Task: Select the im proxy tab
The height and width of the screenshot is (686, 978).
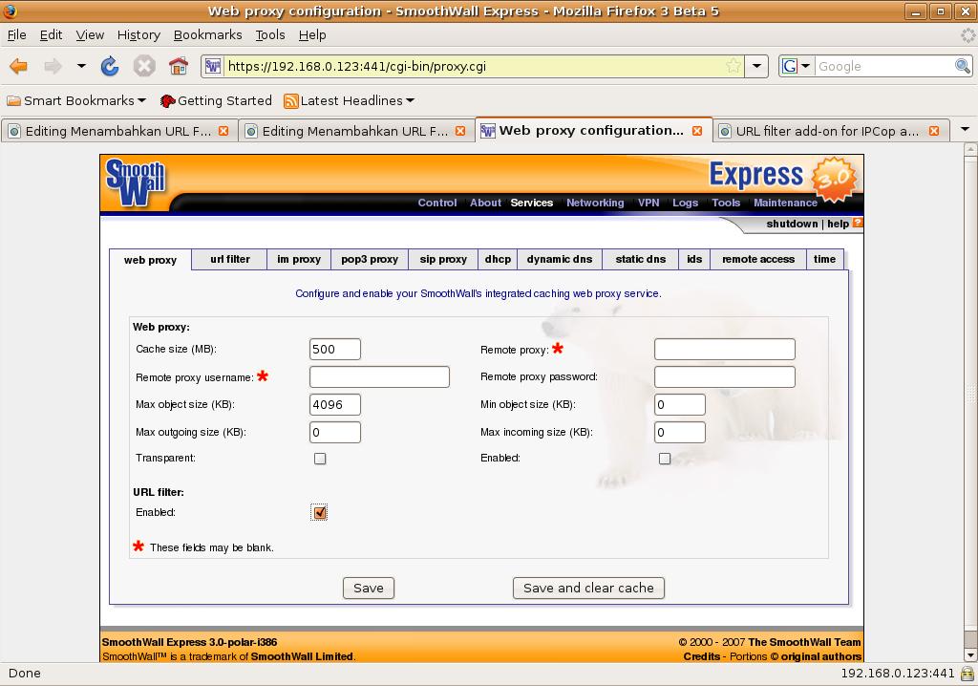Action: [x=299, y=259]
